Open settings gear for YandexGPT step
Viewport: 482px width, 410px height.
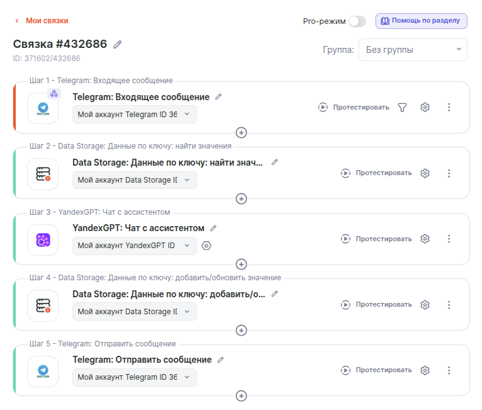(x=425, y=239)
